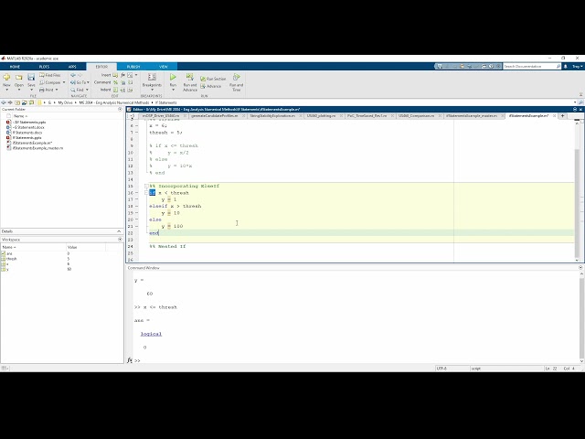The width and height of the screenshot is (585, 439).
Task: Switch to the PLOTS ribbon tab
Action: pyautogui.click(x=44, y=67)
